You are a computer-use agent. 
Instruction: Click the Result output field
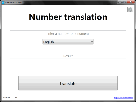click(x=68, y=56)
